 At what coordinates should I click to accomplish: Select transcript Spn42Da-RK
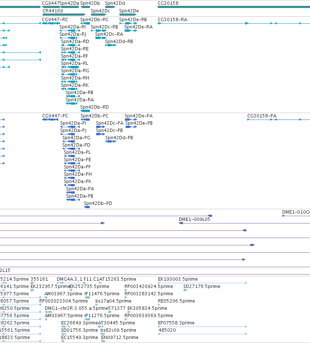(75, 85)
